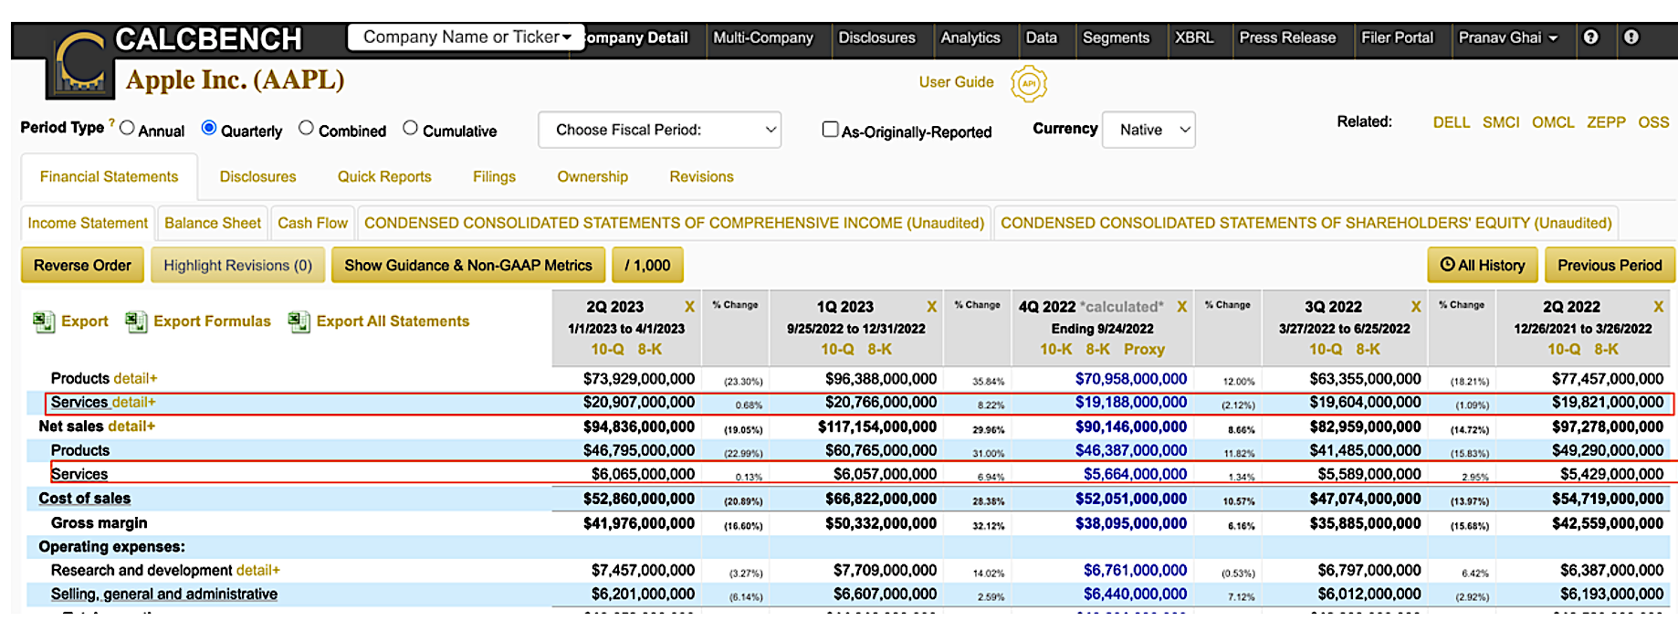Click the info icon in top bar
Viewport: 1678px width, 621px height.
(x=1631, y=37)
